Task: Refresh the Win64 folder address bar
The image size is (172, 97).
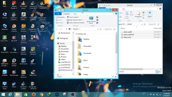Action: (x=145, y=24)
